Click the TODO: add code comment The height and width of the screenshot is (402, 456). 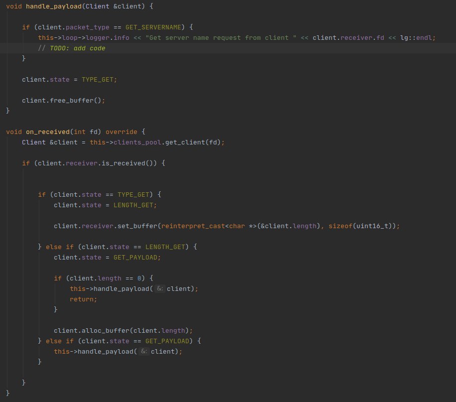(72, 48)
